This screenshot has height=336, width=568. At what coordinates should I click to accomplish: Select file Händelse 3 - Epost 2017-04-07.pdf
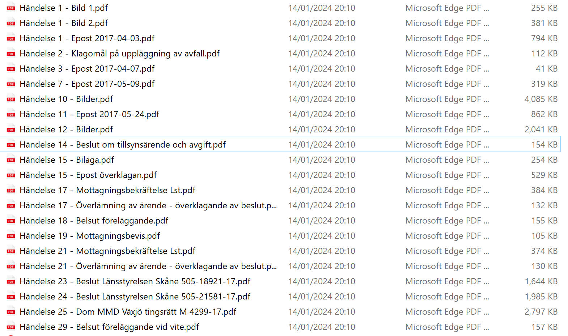[x=87, y=69]
